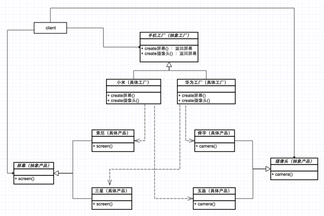Click the 舜宇（具体产品）class title
The width and height of the screenshot is (324, 216).
click(x=214, y=133)
